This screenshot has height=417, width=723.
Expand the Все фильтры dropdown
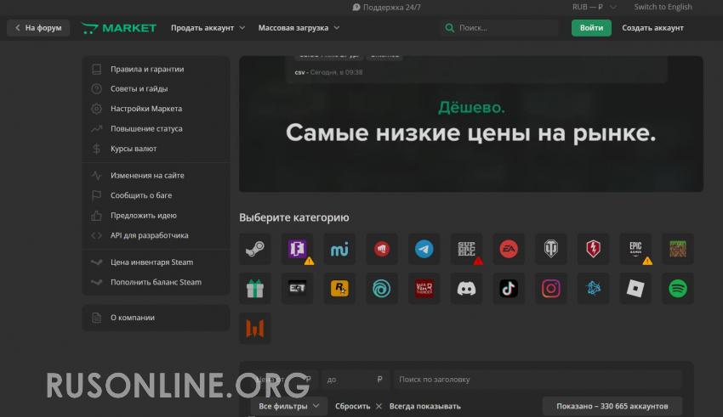(288, 406)
